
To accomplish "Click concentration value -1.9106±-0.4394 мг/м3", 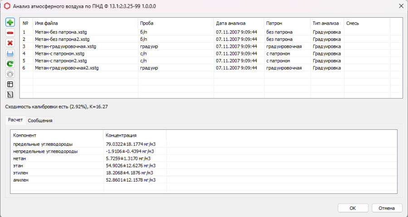I will coord(130,151).
